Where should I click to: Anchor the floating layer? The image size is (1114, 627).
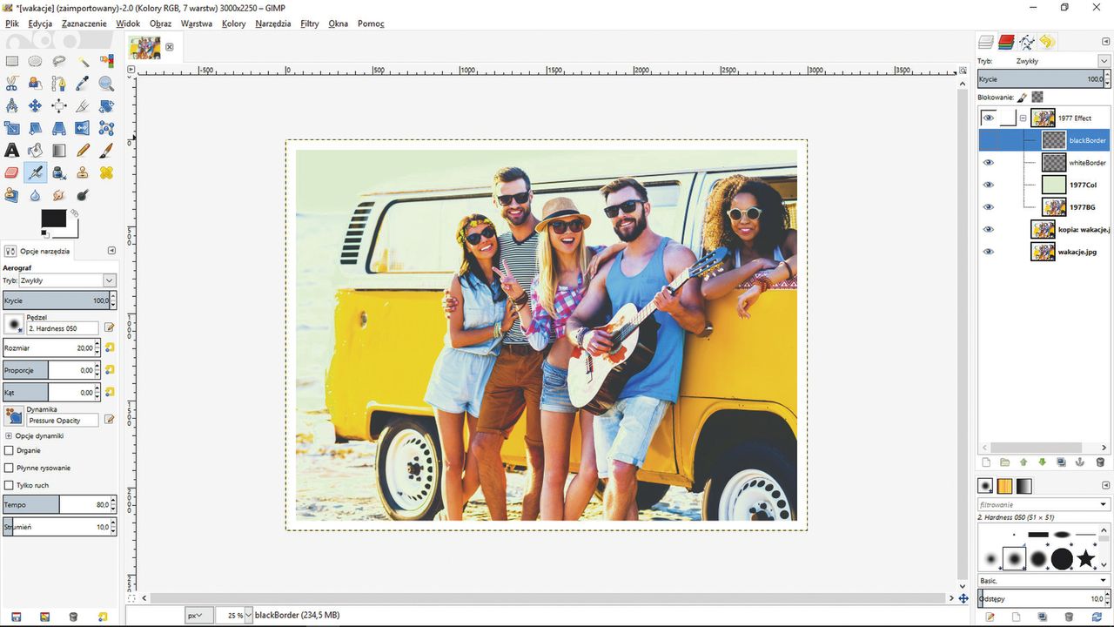tap(1080, 462)
